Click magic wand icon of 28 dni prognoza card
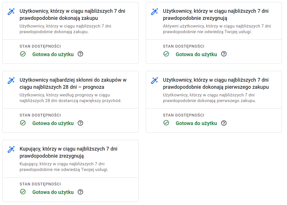This screenshot has width=287, height=205. pos(11,81)
